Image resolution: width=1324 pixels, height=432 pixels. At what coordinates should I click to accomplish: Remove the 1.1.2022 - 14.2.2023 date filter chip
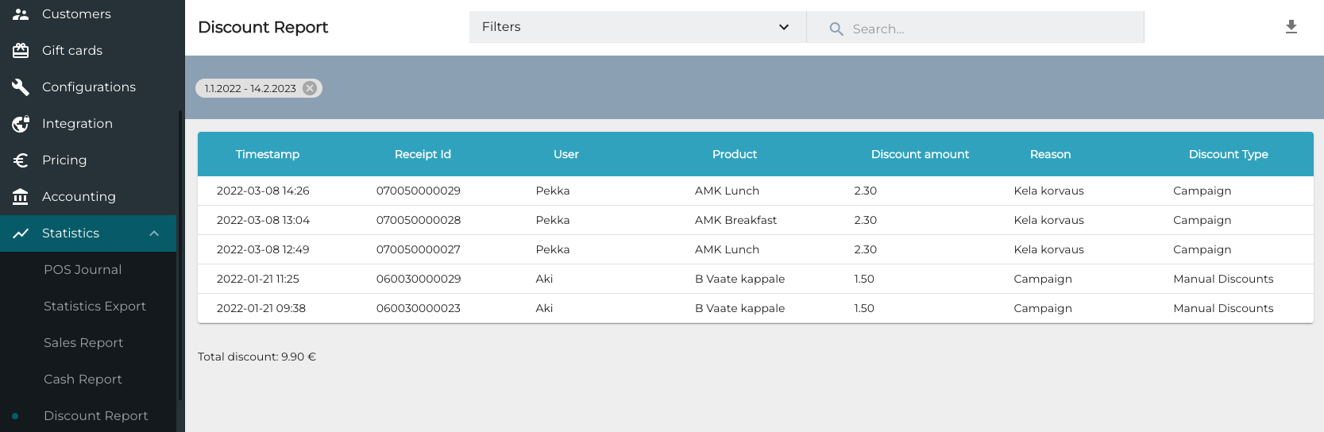pos(310,88)
